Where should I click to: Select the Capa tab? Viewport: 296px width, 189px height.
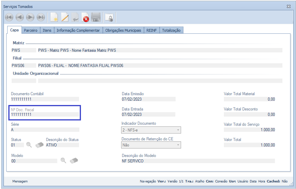click(14, 30)
